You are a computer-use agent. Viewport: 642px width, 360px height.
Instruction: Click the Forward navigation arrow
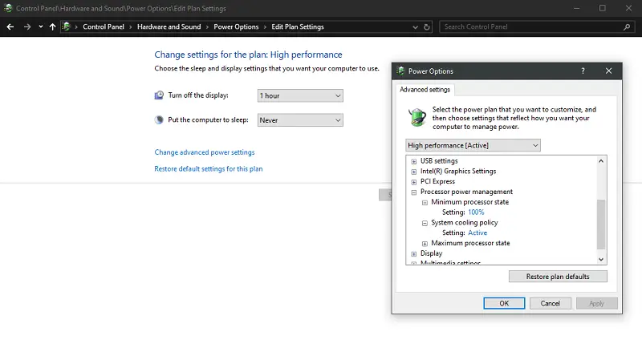27,26
